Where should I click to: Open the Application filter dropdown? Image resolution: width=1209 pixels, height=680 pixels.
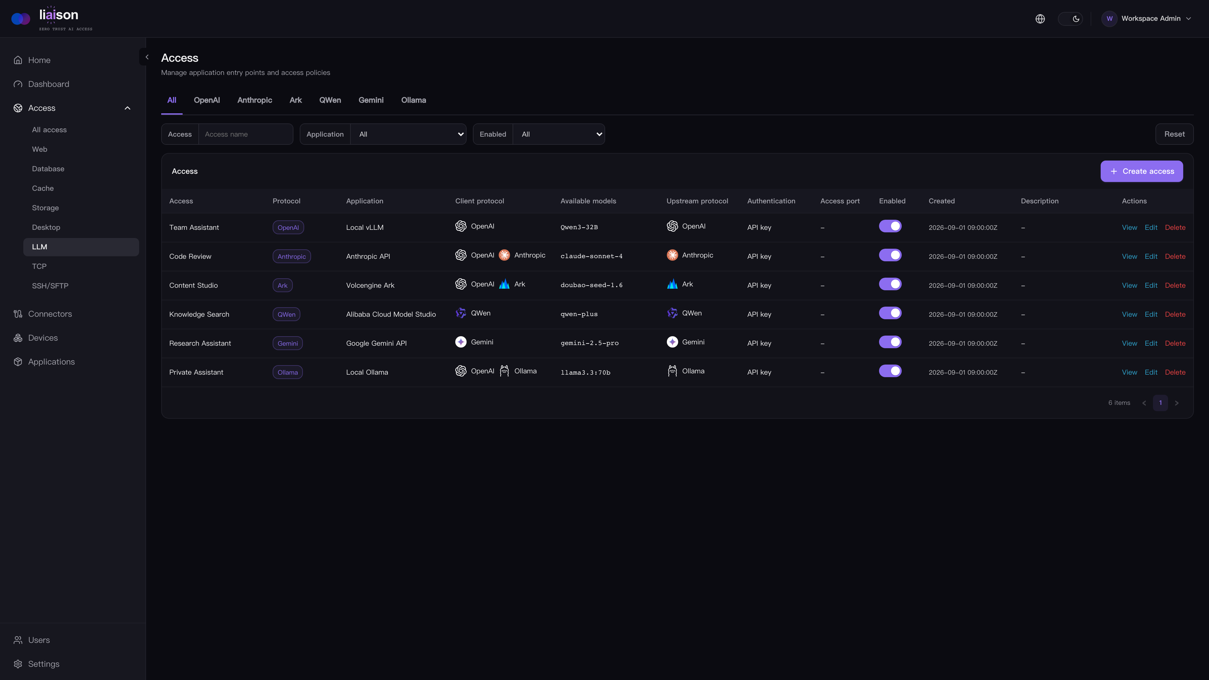408,134
